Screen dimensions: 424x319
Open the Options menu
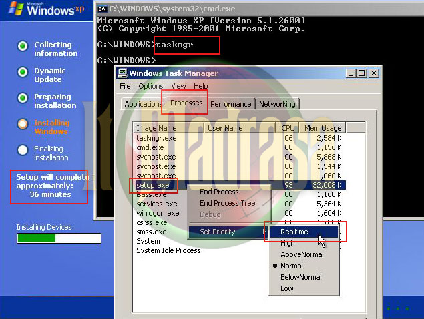pyautogui.click(x=151, y=86)
